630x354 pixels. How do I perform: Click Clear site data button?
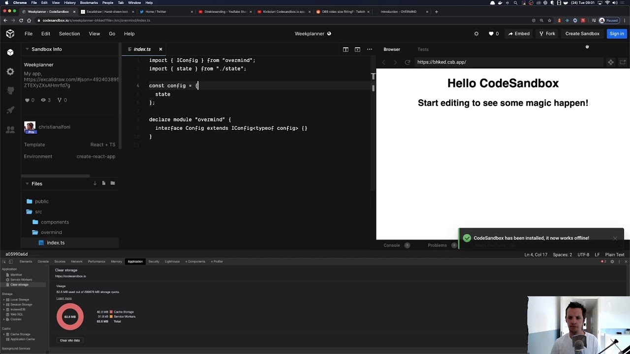[70, 340]
